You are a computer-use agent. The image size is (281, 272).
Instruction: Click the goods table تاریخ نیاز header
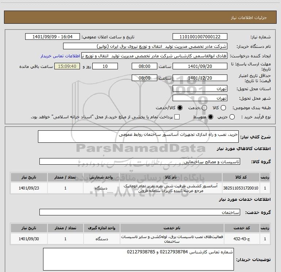click(x=29, y=177)
